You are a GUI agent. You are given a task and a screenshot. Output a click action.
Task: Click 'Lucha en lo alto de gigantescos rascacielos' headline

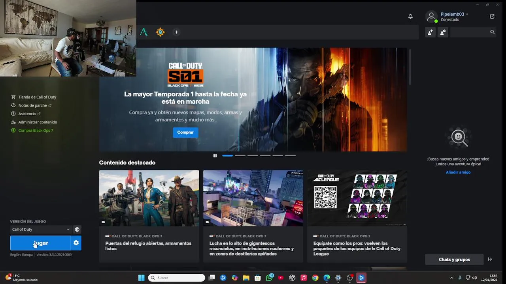pos(251,248)
